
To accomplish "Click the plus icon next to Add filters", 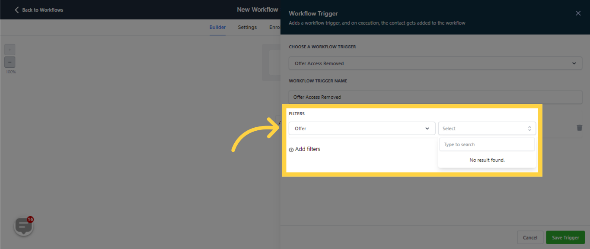I will pyautogui.click(x=292, y=149).
